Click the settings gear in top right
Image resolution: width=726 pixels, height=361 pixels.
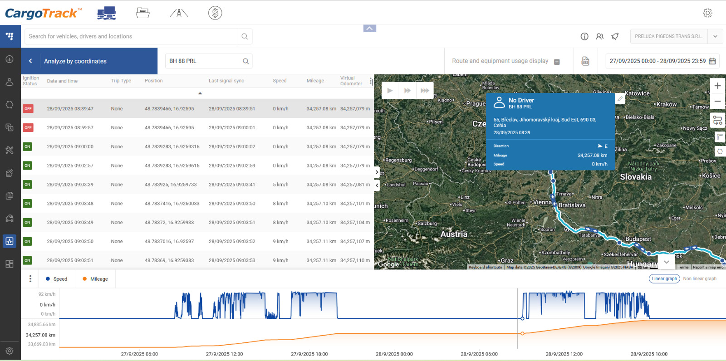coord(707,13)
